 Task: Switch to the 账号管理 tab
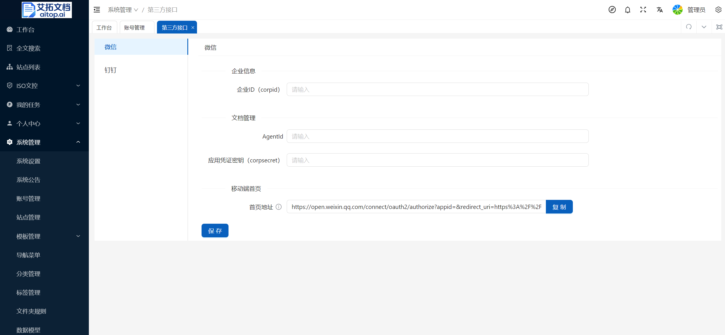[135, 28]
